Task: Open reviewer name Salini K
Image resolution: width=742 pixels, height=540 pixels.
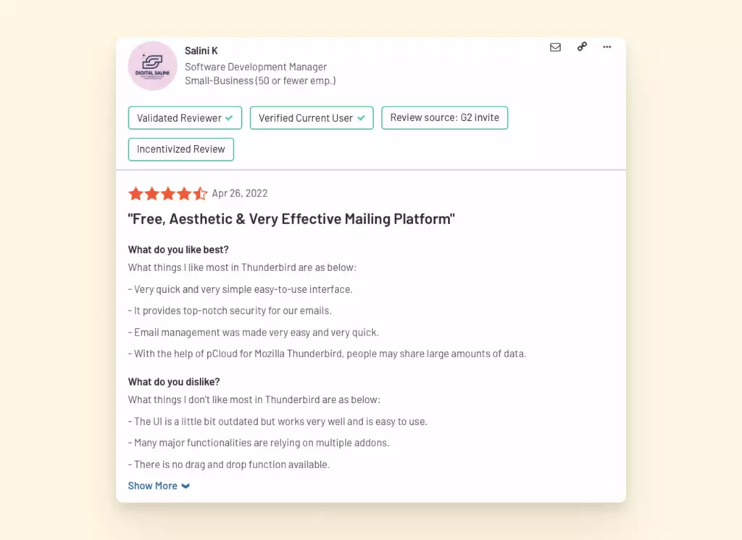Action: 201,51
